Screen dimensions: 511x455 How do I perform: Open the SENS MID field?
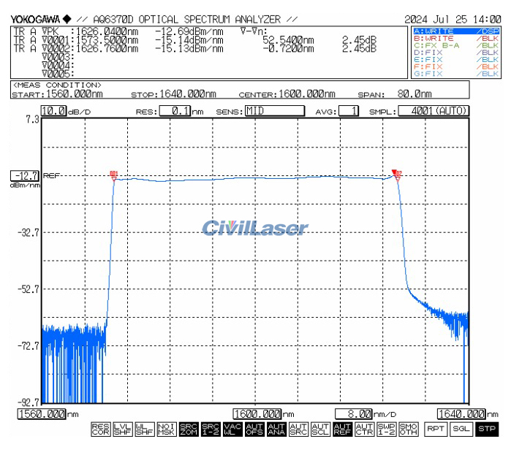275,111
